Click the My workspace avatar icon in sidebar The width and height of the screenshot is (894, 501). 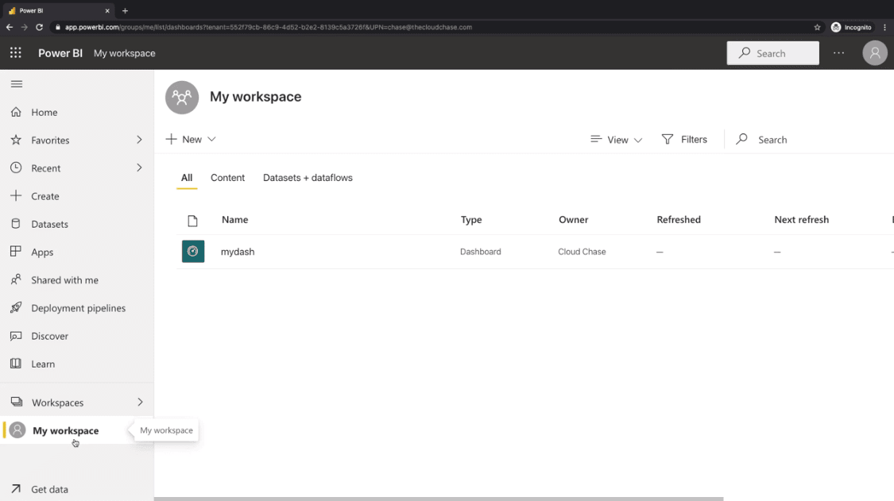(17, 430)
